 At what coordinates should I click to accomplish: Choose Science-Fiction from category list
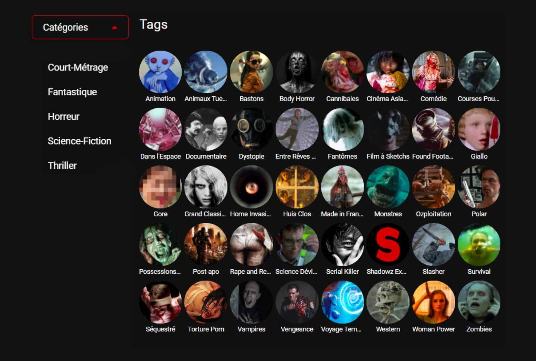click(x=79, y=141)
